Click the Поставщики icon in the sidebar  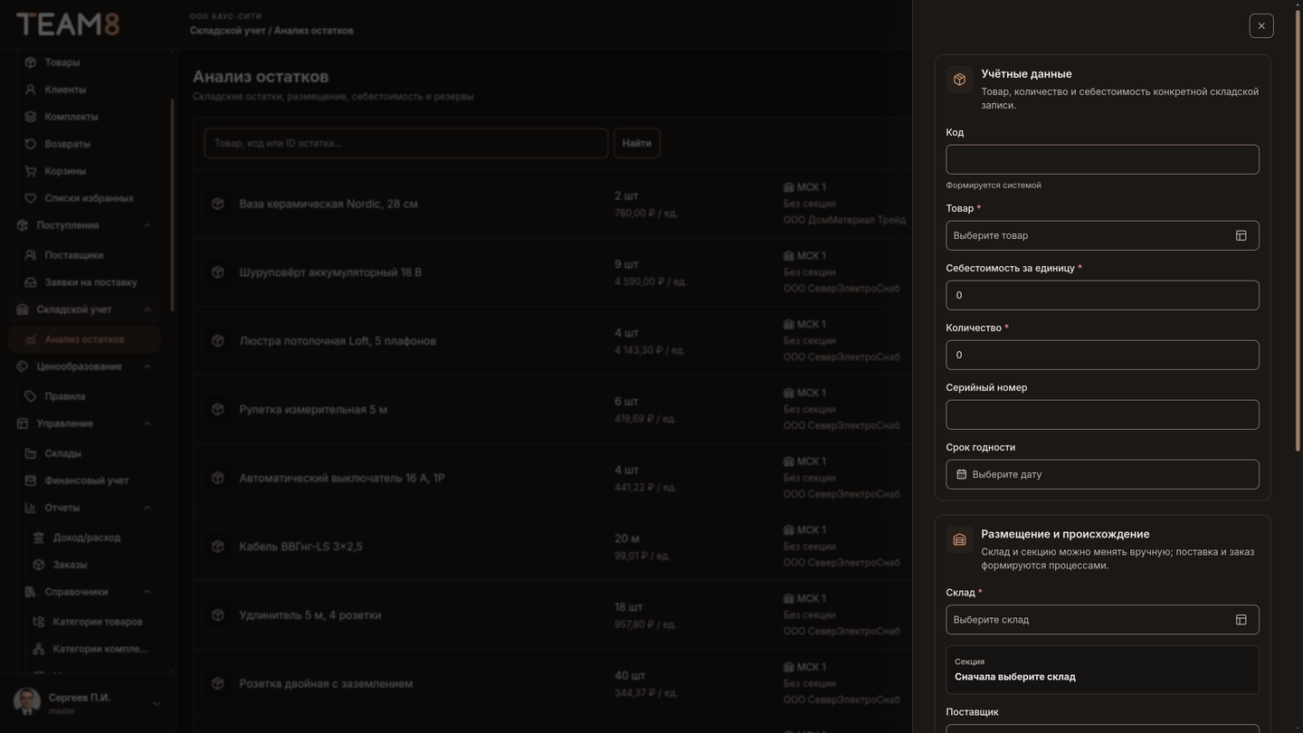coord(30,255)
